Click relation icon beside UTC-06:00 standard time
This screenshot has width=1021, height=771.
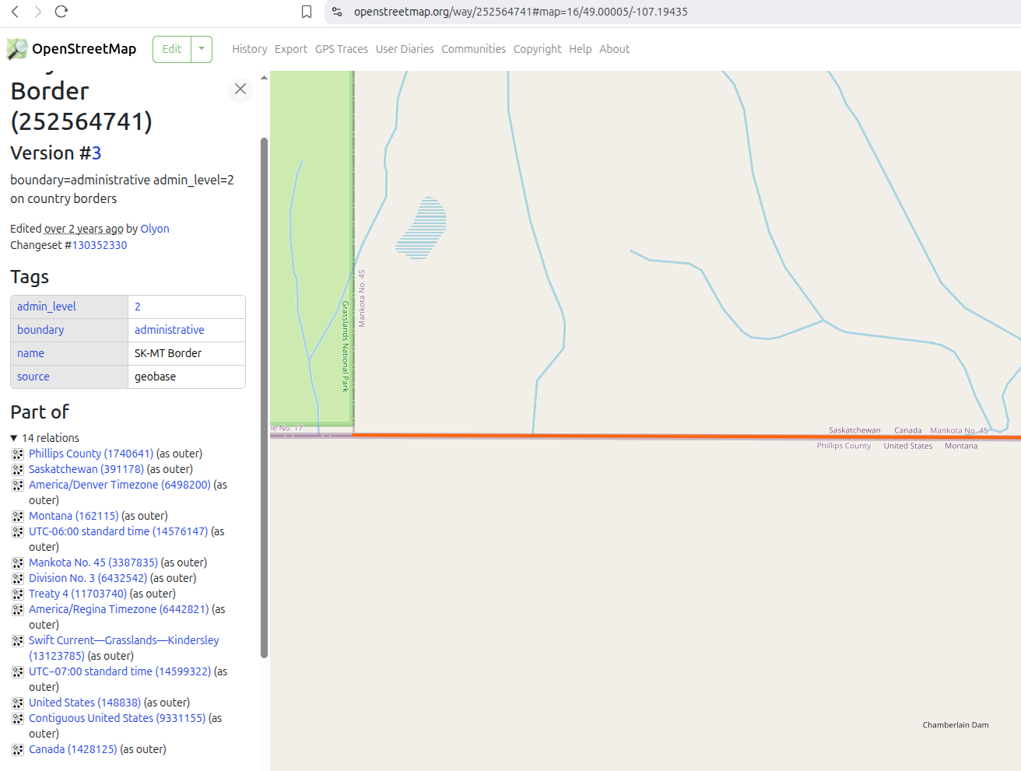tap(18, 531)
